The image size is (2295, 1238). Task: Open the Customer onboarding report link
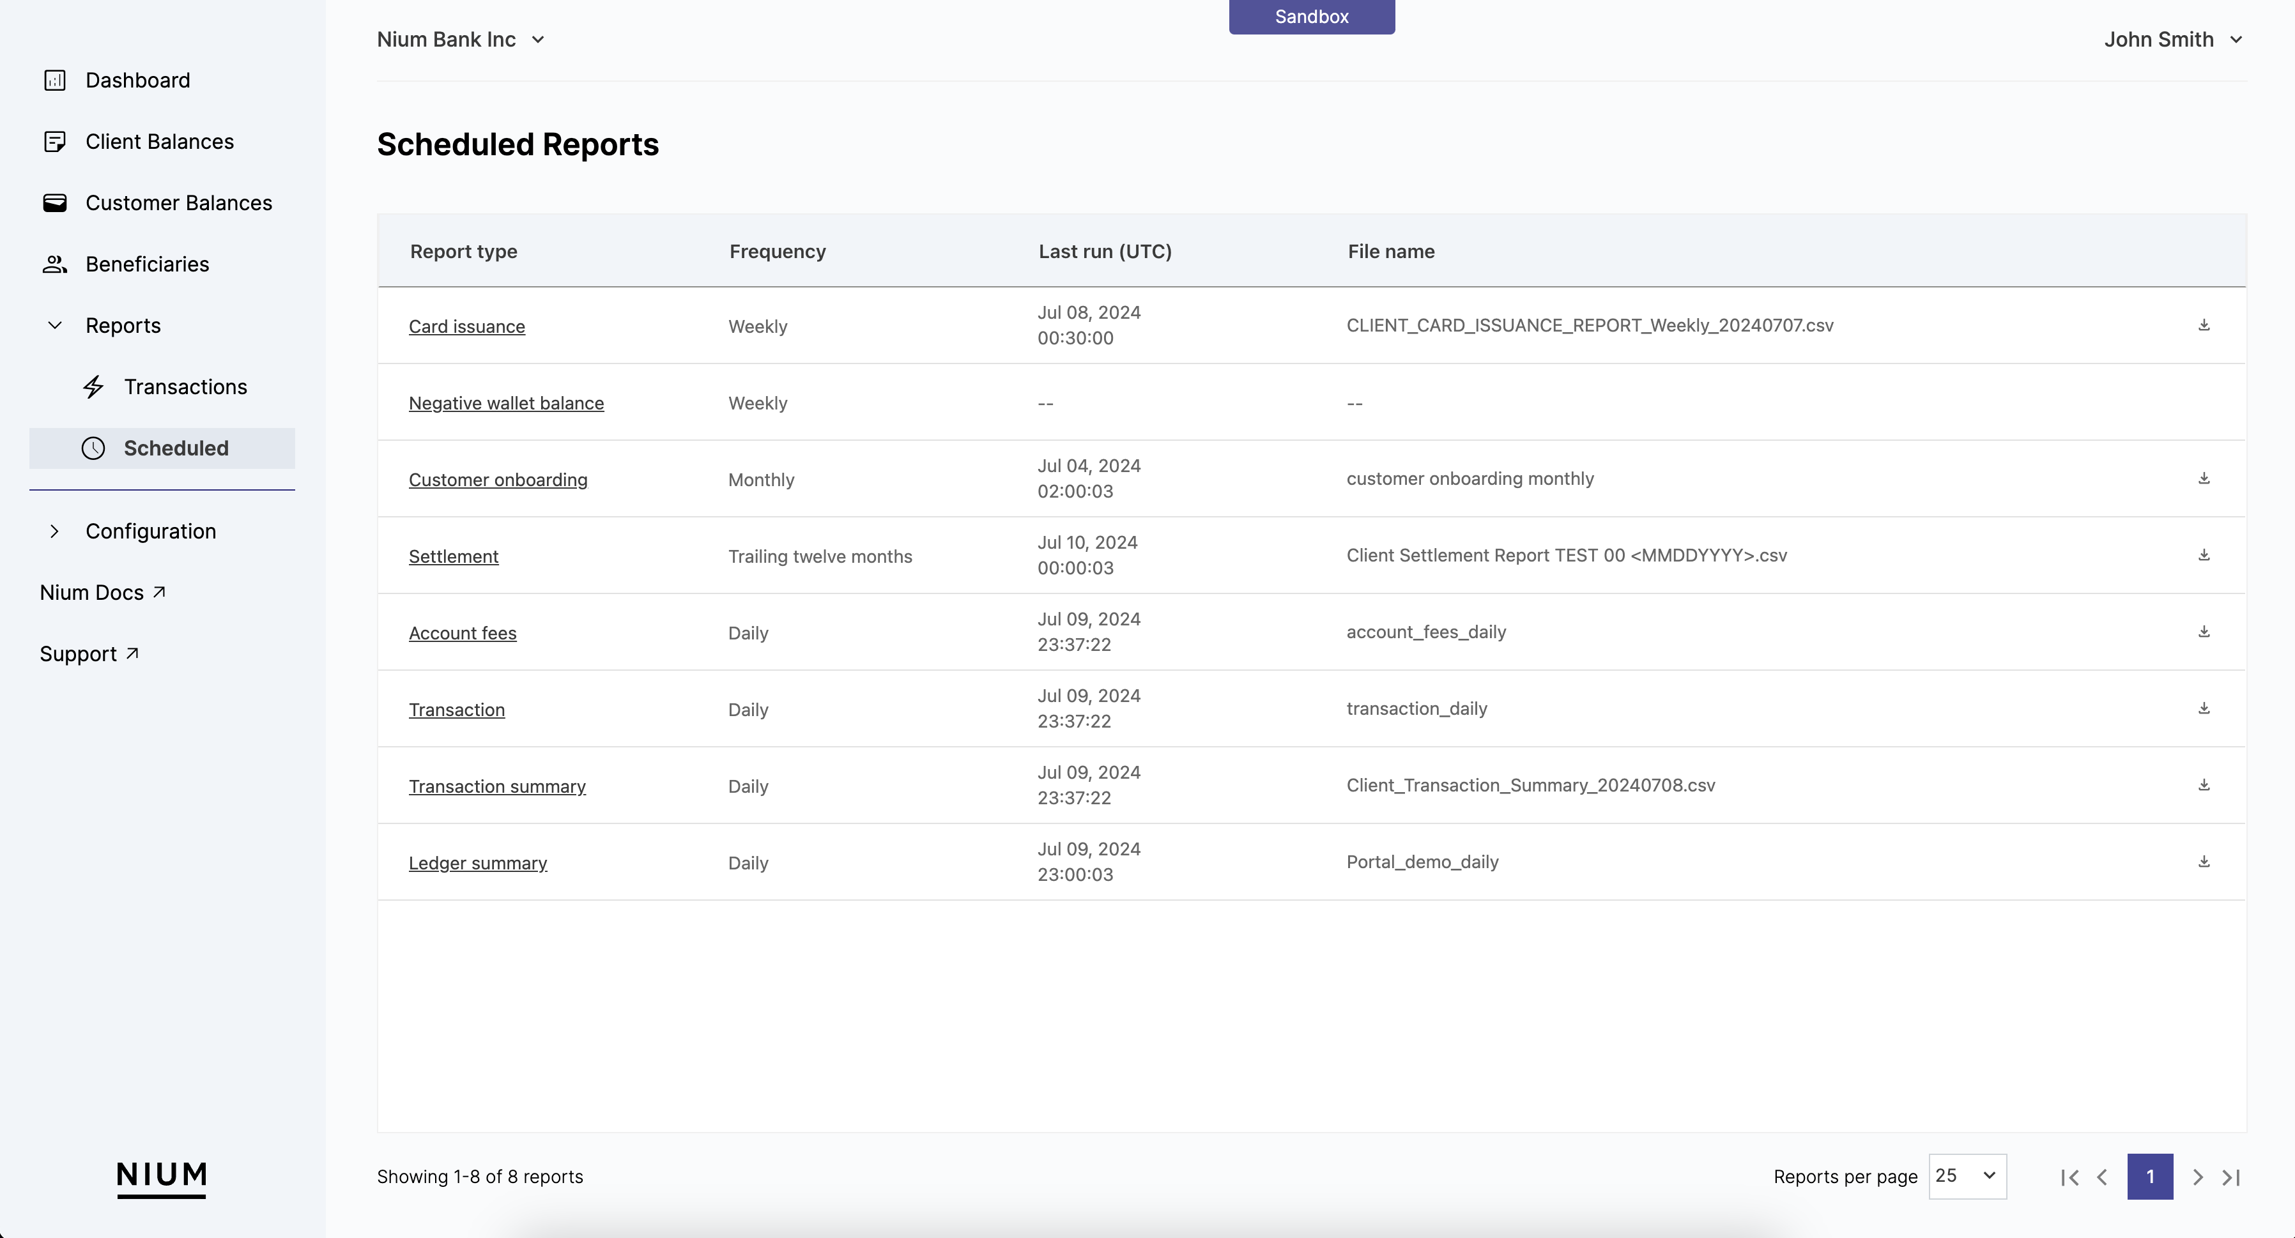[x=498, y=479]
